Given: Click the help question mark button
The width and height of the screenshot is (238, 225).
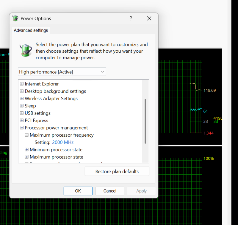Looking at the screenshot, I should coord(131,18).
